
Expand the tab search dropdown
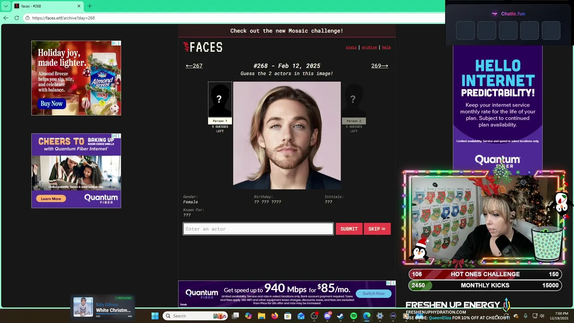click(5, 6)
